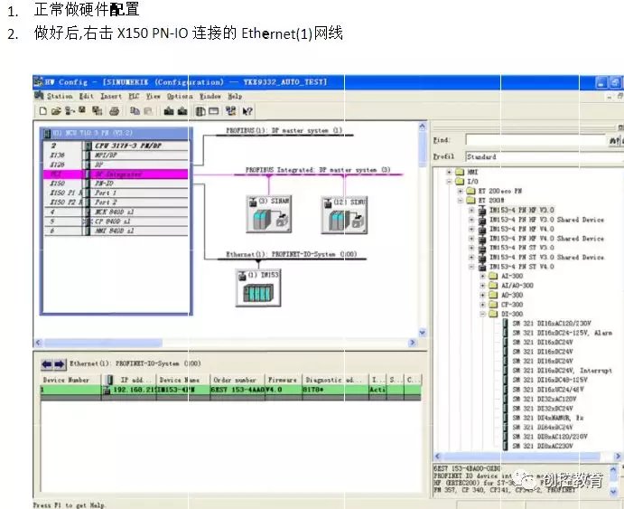Expand the HMI folder in catalog
Viewport: 624px width, 509px height.
pos(449,172)
